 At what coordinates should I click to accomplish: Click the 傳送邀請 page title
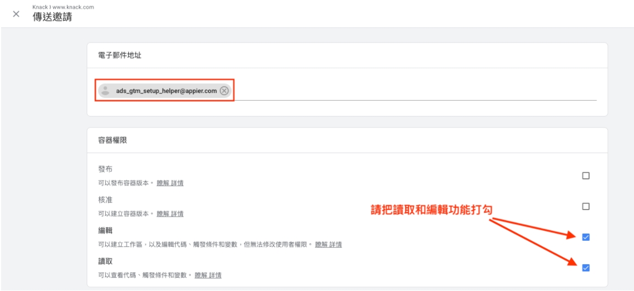pyautogui.click(x=52, y=17)
